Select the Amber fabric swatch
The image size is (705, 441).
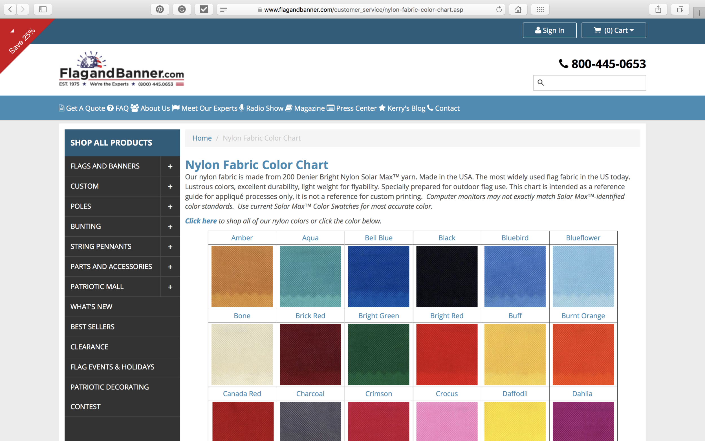(x=242, y=277)
